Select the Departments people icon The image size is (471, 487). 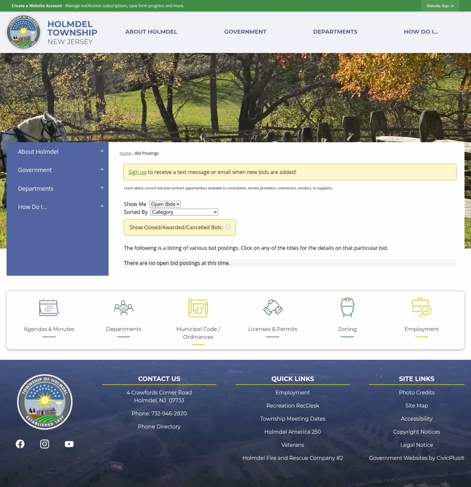pyautogui.click(x=123, y=307)
